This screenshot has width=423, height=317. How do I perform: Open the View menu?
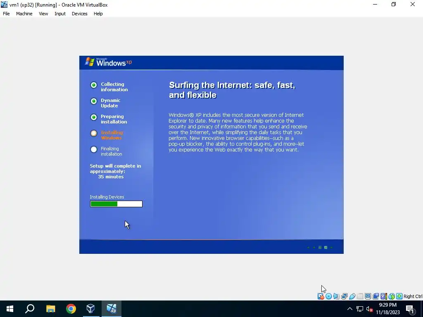[x=43, y=14]
